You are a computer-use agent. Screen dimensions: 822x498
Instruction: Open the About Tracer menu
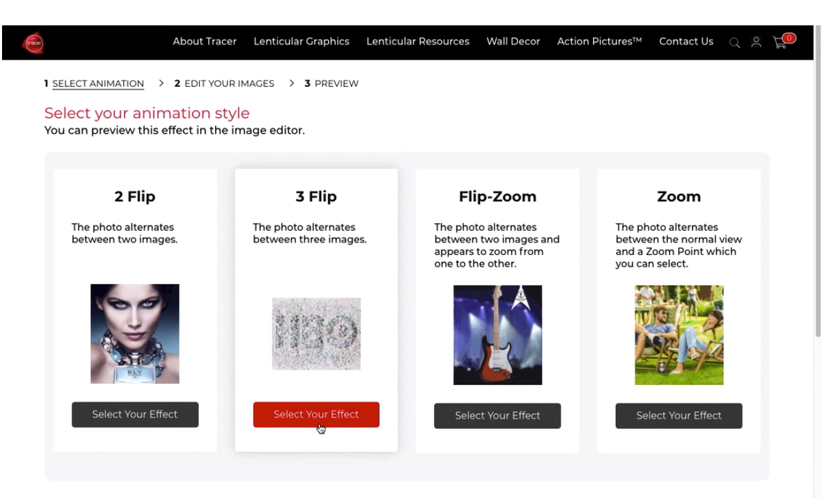(x=204, y=41)
